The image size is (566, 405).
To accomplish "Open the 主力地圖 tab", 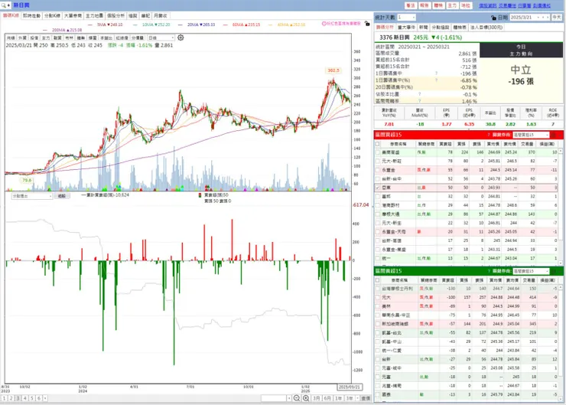I will [94, 16].
